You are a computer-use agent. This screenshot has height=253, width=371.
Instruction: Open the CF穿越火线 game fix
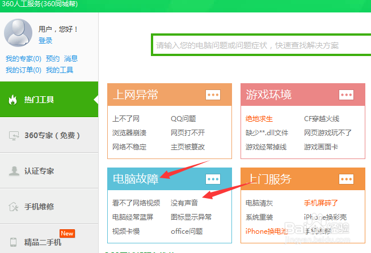point(322,118)
